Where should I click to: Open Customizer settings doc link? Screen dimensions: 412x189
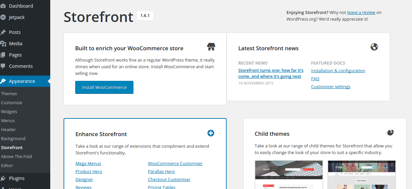click(x=331, y=87)
